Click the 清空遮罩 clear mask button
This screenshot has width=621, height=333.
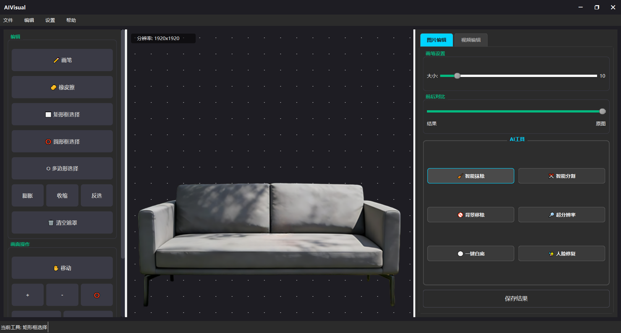pyautogui.click(x=62, y=223)
